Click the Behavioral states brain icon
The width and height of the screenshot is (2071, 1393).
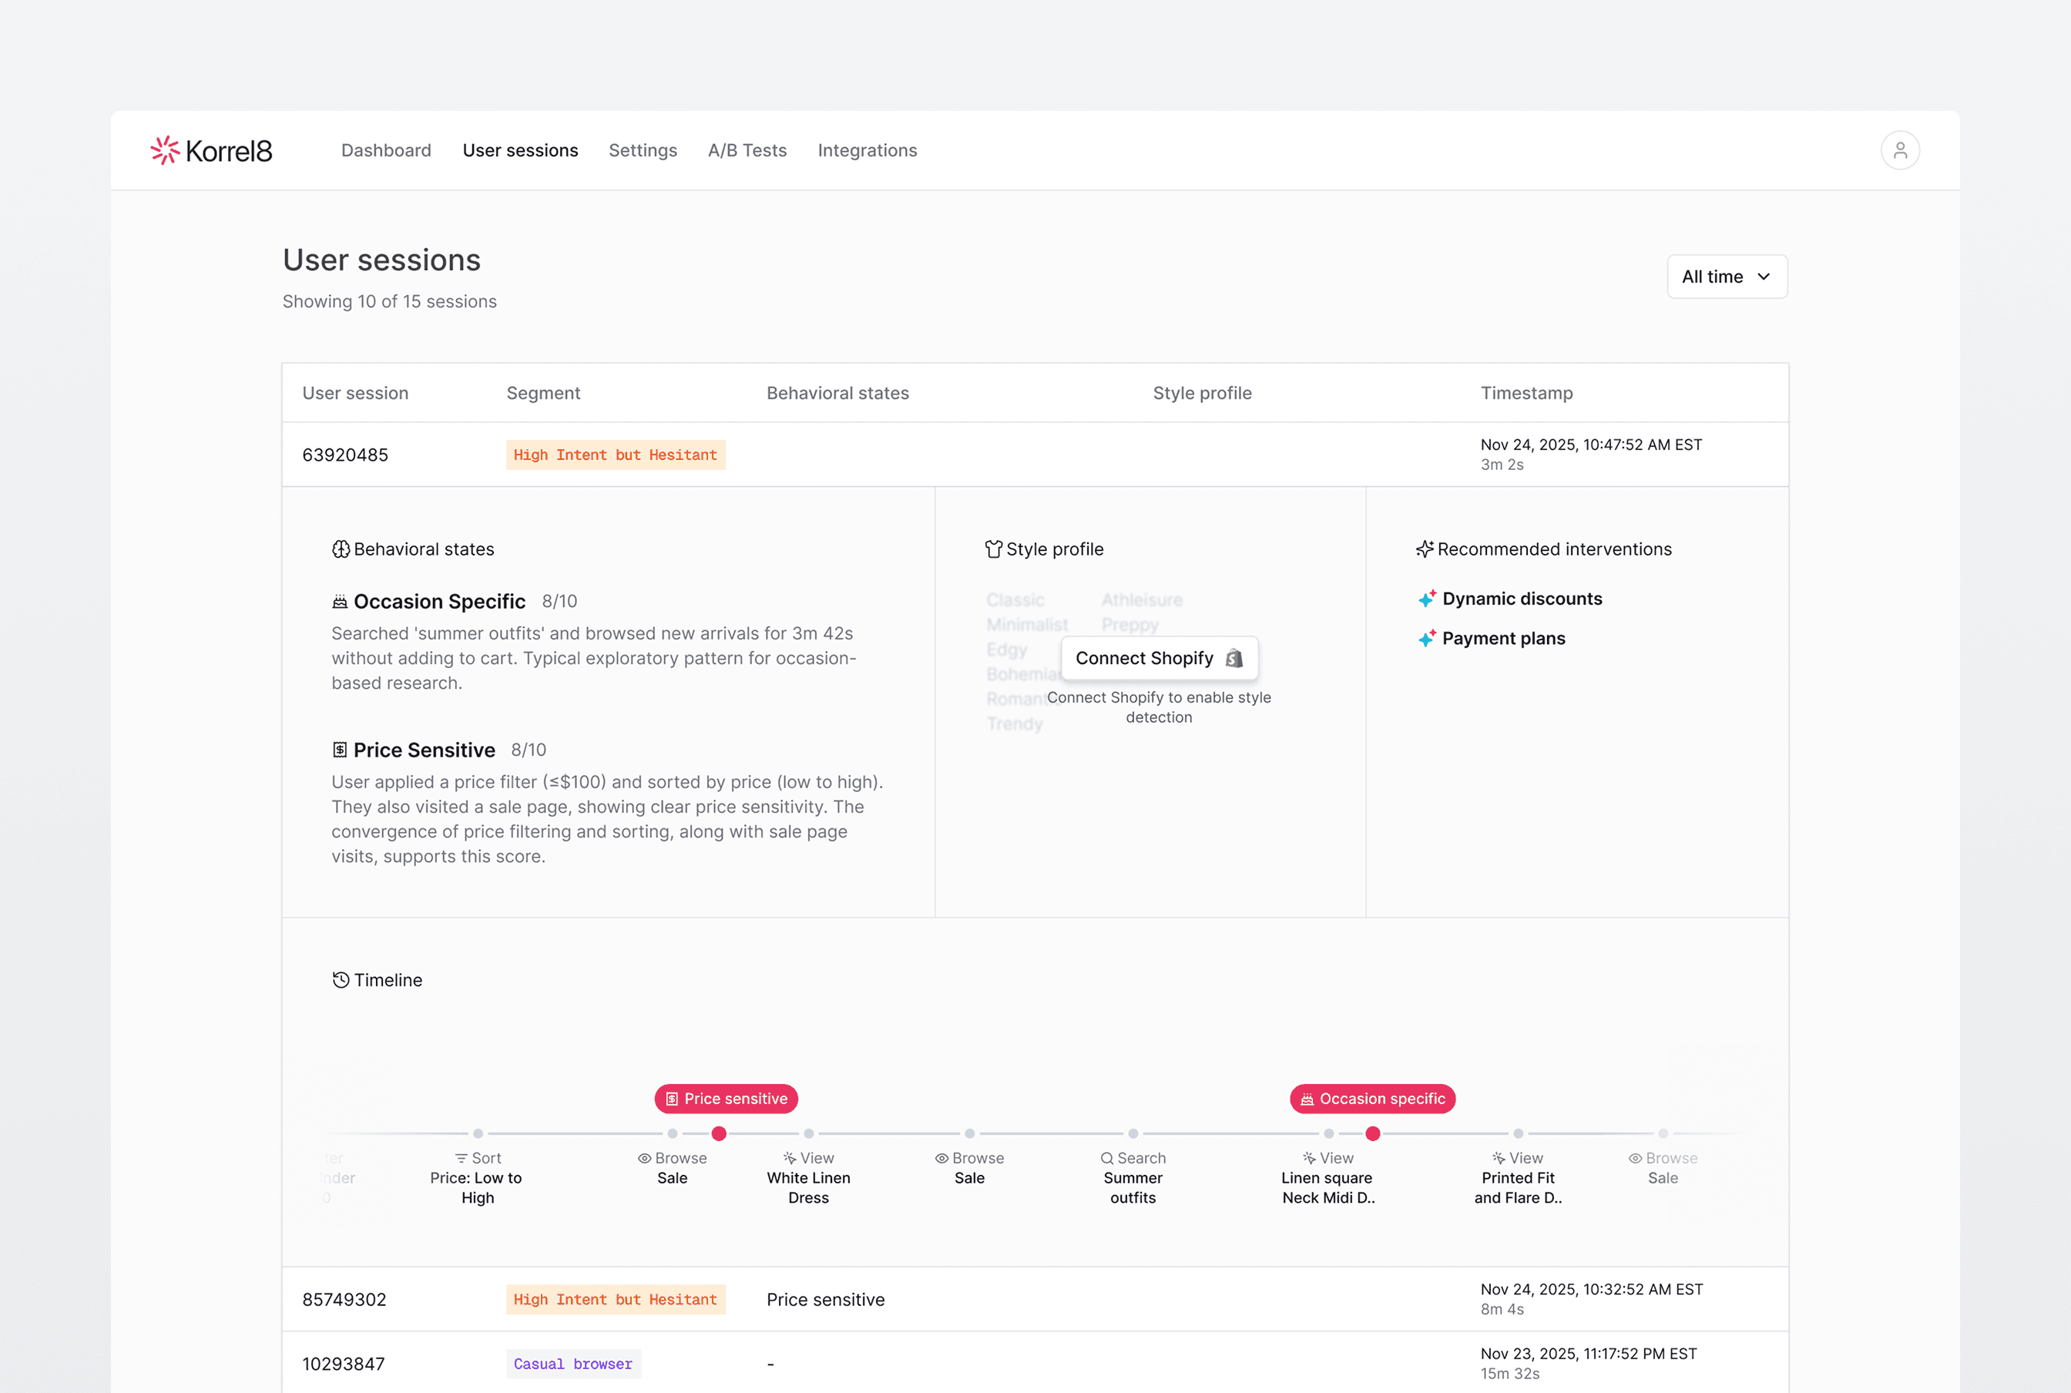point(341,549)
